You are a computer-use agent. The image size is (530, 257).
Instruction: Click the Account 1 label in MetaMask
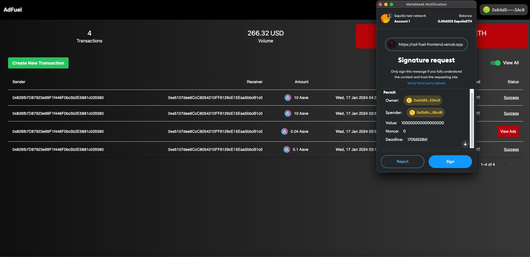tap(402, 21)
